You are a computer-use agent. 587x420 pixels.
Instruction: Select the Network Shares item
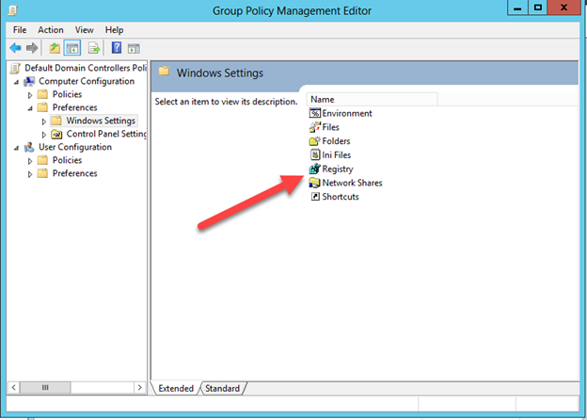tap(351, 183)
